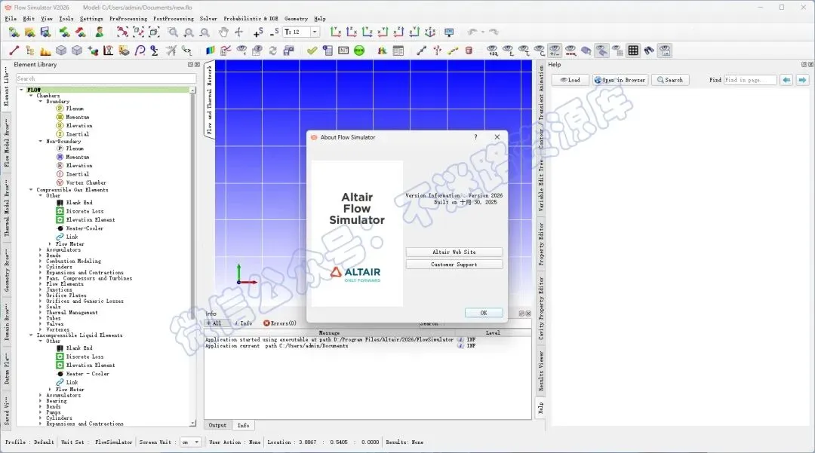Screen dimensions: 815x453
Task: Click the Customer Support button
Action: pos(454,265)
